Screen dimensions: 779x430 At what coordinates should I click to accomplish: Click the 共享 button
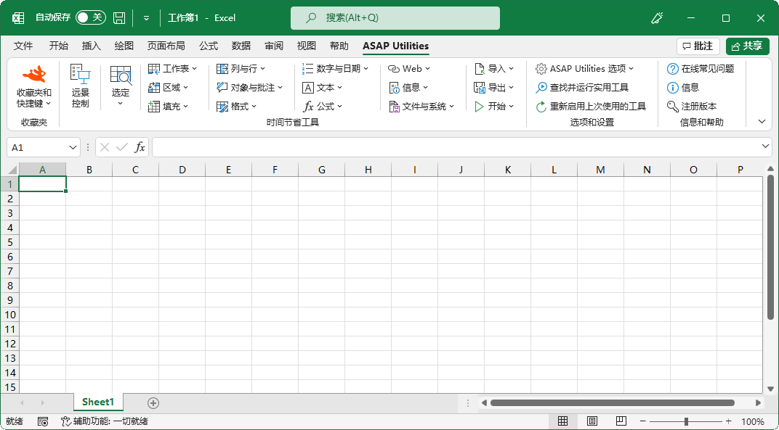point(747,45)
